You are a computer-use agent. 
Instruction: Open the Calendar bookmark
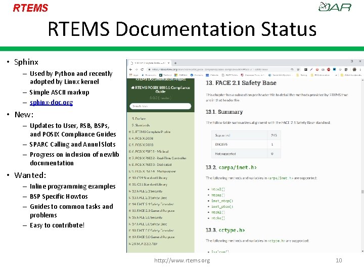(212, 75)
